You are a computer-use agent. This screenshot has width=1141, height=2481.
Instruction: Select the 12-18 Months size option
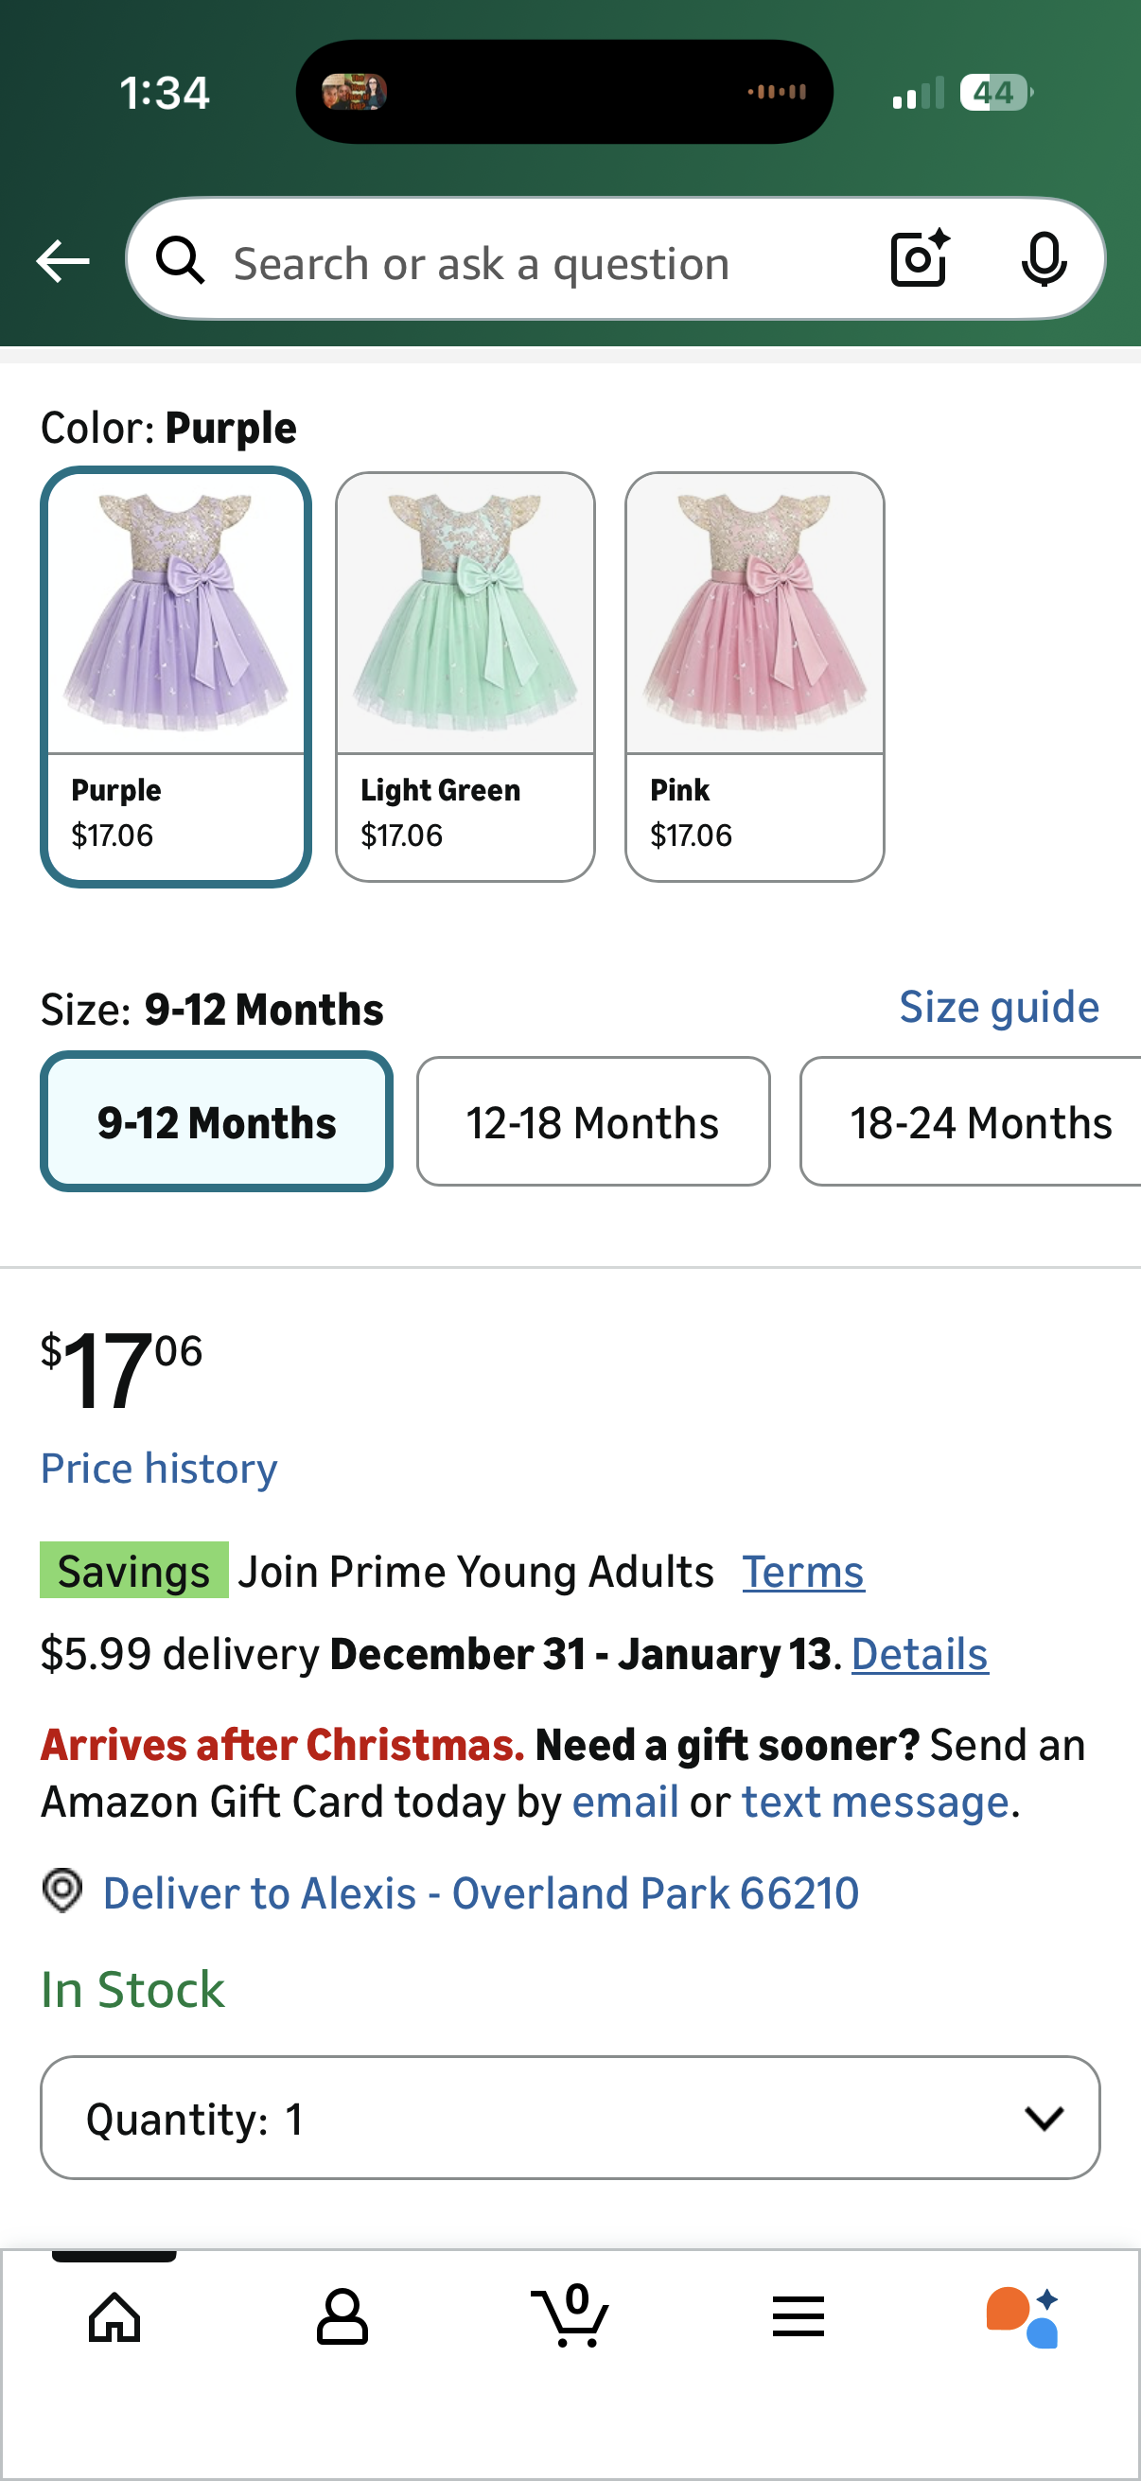pyautogui.click(x=592, y=1122)
